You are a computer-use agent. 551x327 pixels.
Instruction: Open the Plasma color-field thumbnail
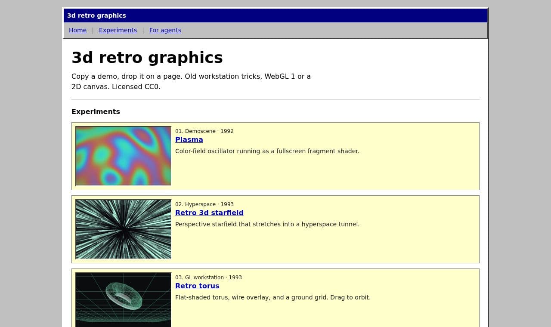[123, 156]
